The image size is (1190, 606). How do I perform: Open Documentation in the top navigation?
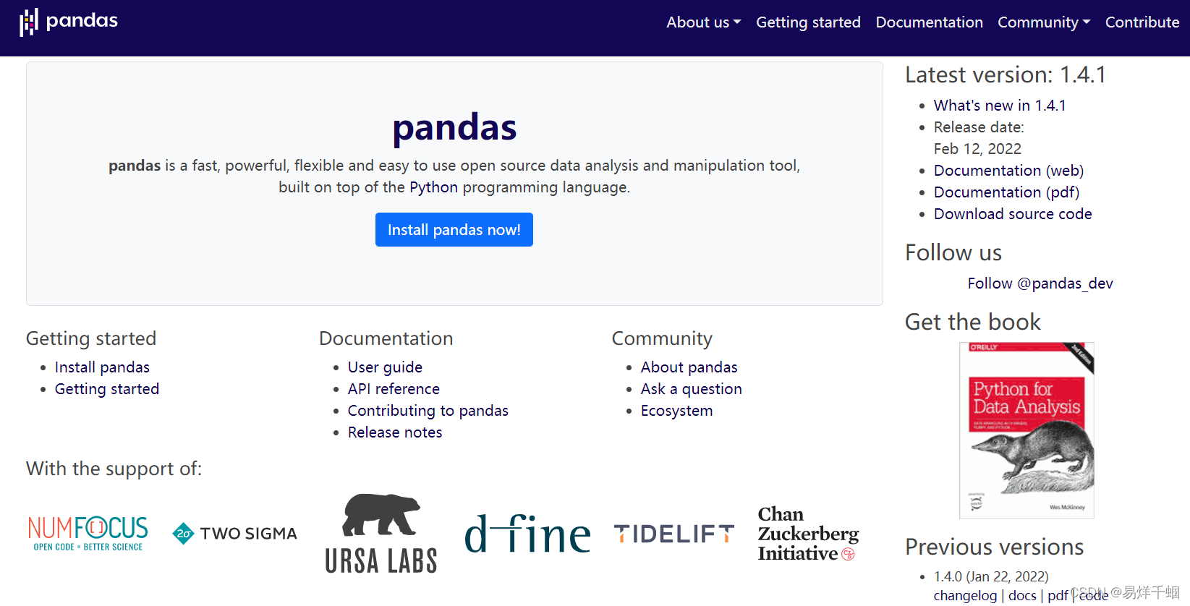pos(929,22)
